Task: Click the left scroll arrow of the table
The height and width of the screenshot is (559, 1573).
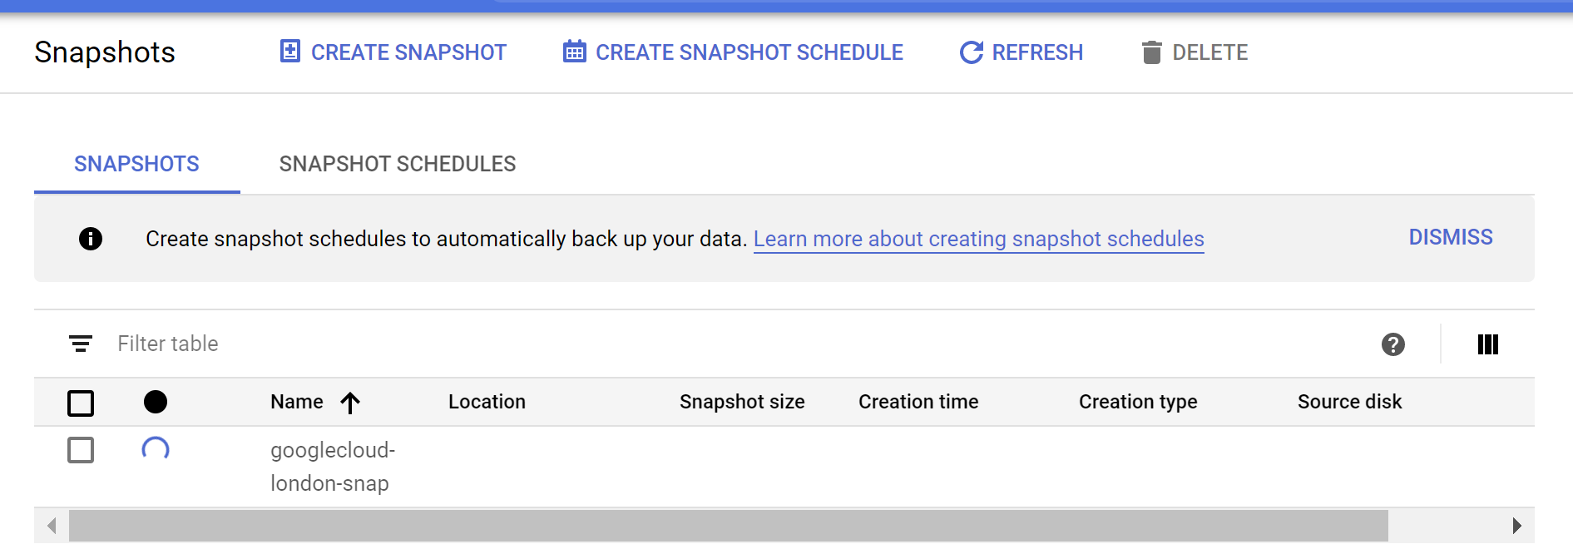Action: tap(52, 526)
